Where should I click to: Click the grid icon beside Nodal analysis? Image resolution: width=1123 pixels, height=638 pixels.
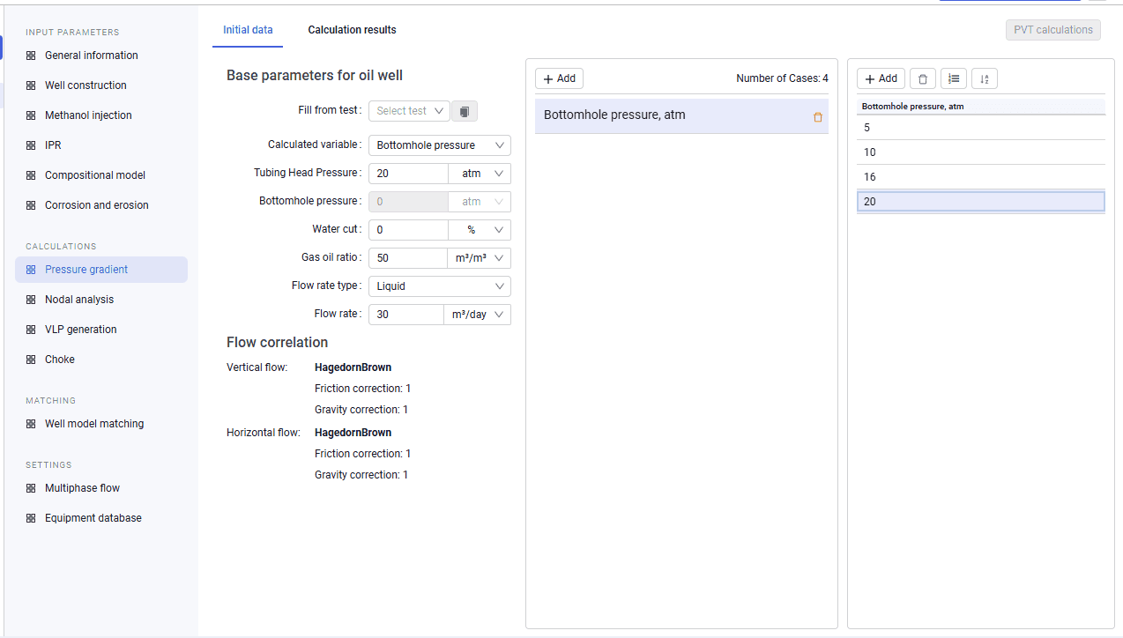[31, 300]
